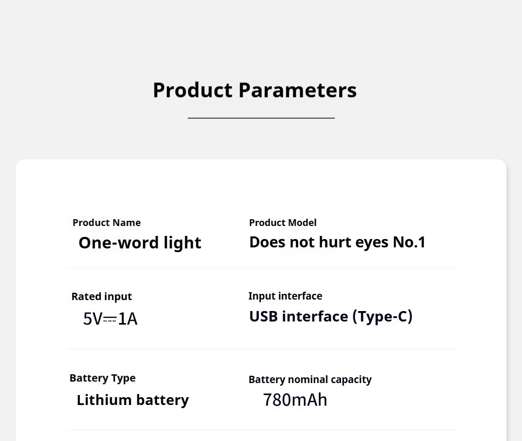Click the 780mAh capacity value
Image resolution: width=522 pixels, height=441 pixels.
click(x=295, y=400)
